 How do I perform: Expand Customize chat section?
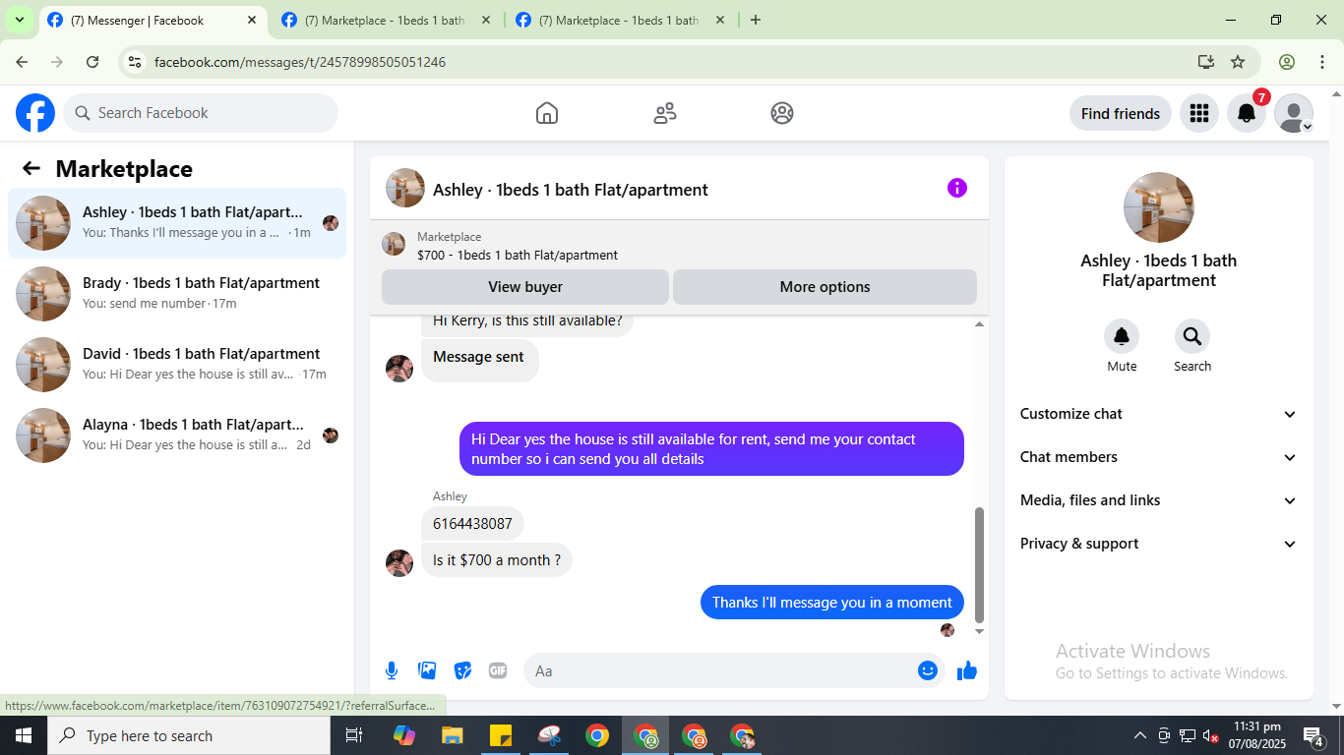click(x=1159, y=414)
